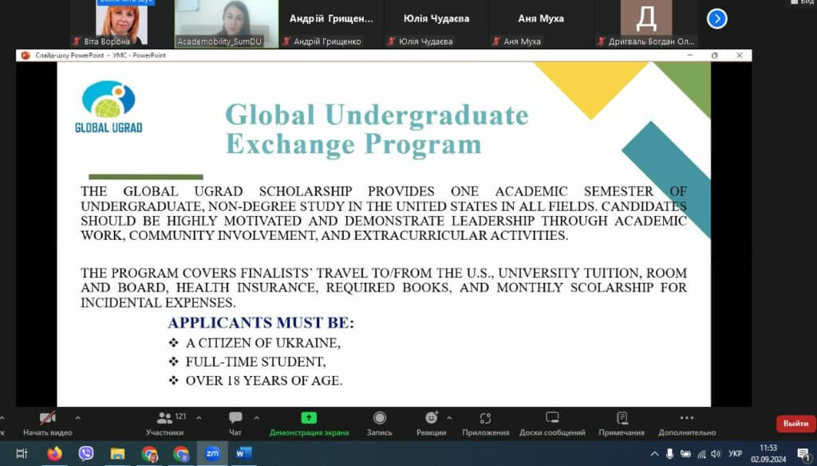
Task: Open the Чат chat panel
Action: pos(235,423)
